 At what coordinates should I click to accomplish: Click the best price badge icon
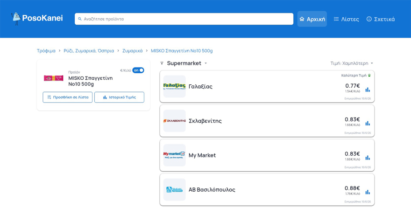[369, 76]
